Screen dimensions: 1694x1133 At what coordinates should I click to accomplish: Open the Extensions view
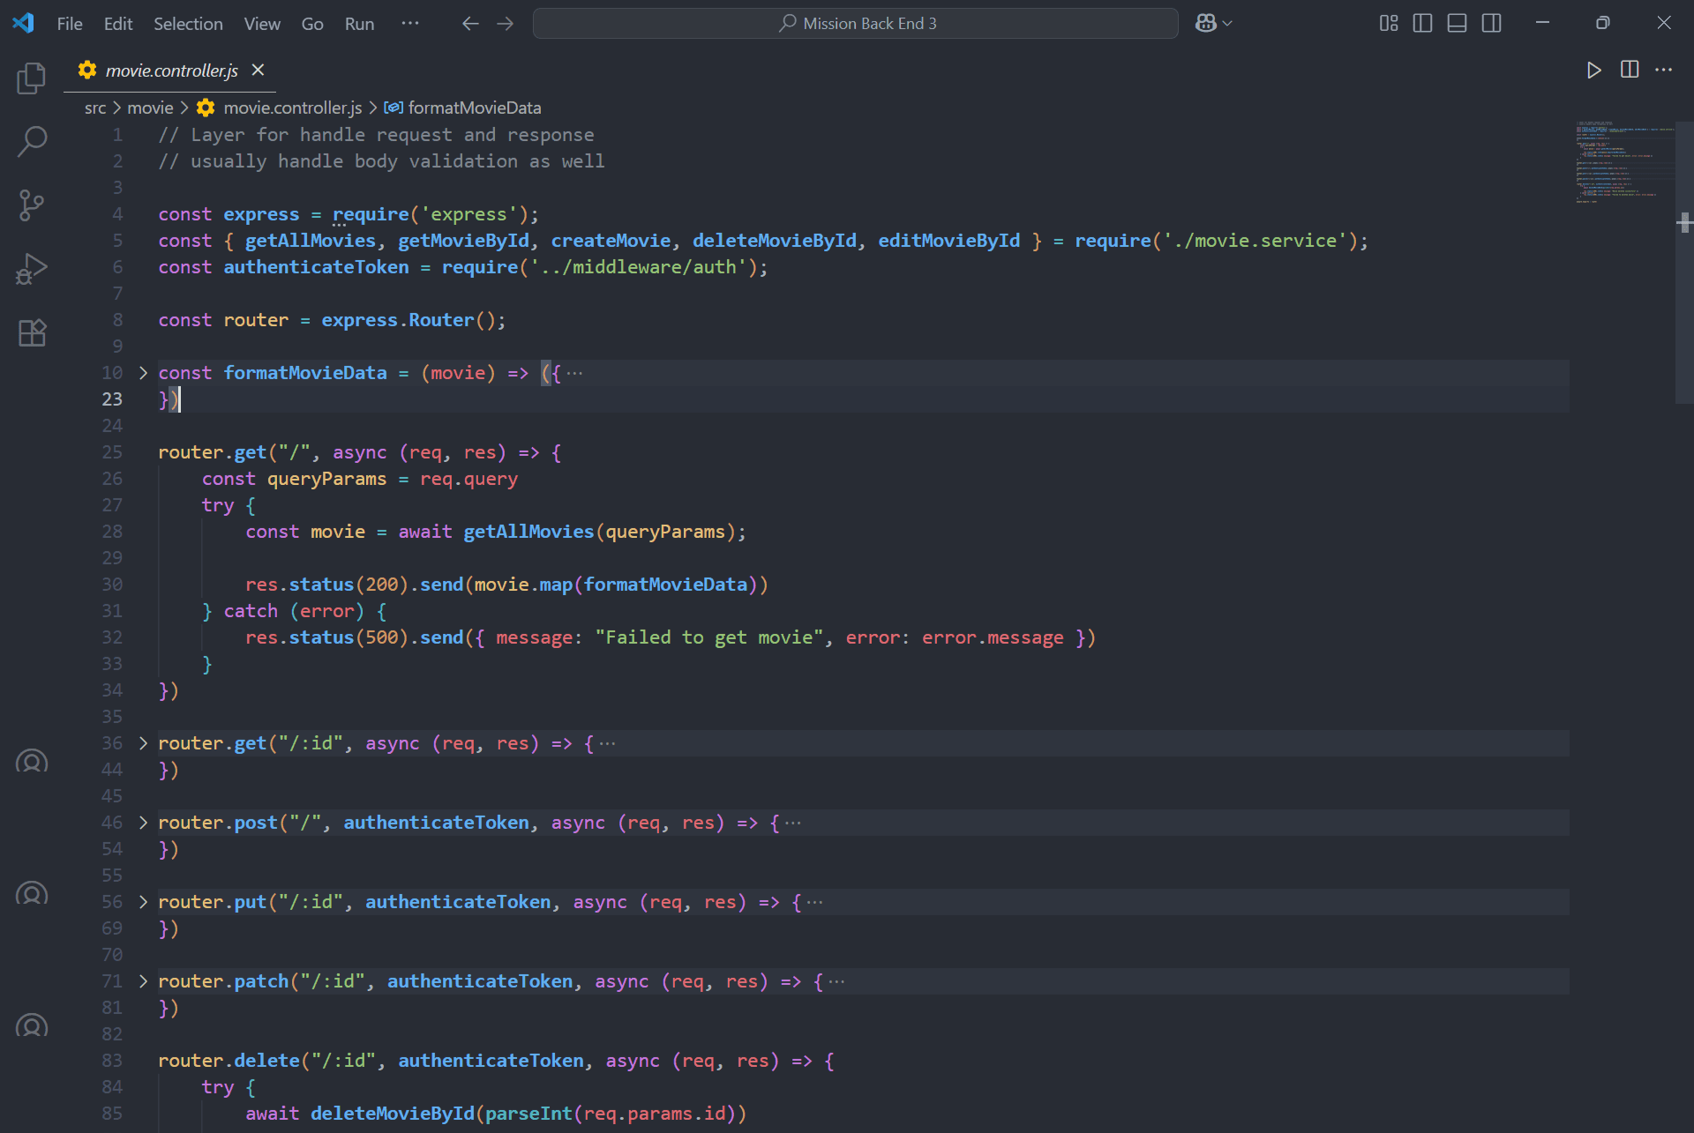click(x=32, y=332)
